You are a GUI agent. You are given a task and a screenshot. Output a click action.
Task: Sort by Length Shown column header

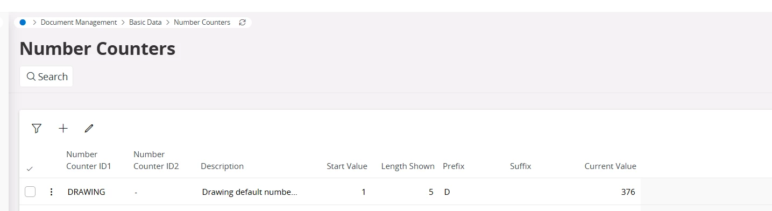point(408,166)
